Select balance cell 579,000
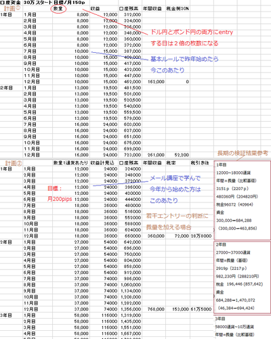The height and width of the screenshot is (339, 271). 132,118
